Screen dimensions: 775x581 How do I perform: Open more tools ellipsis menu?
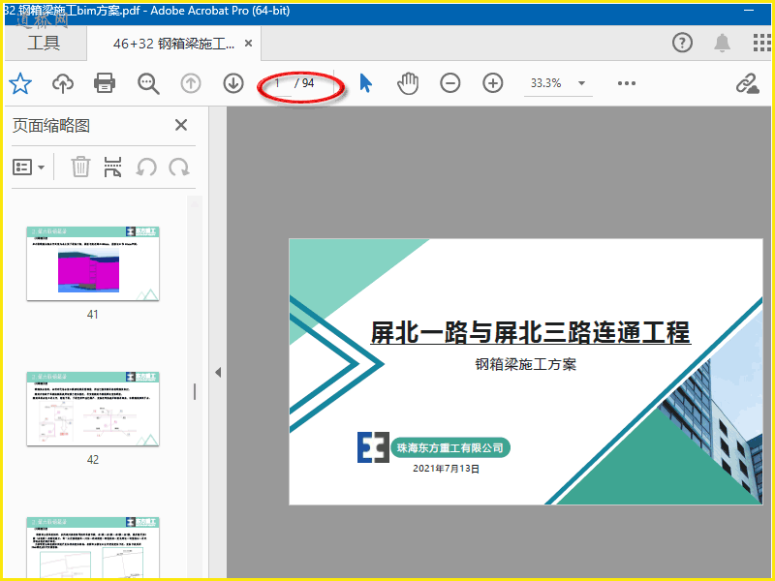[627, 83]
